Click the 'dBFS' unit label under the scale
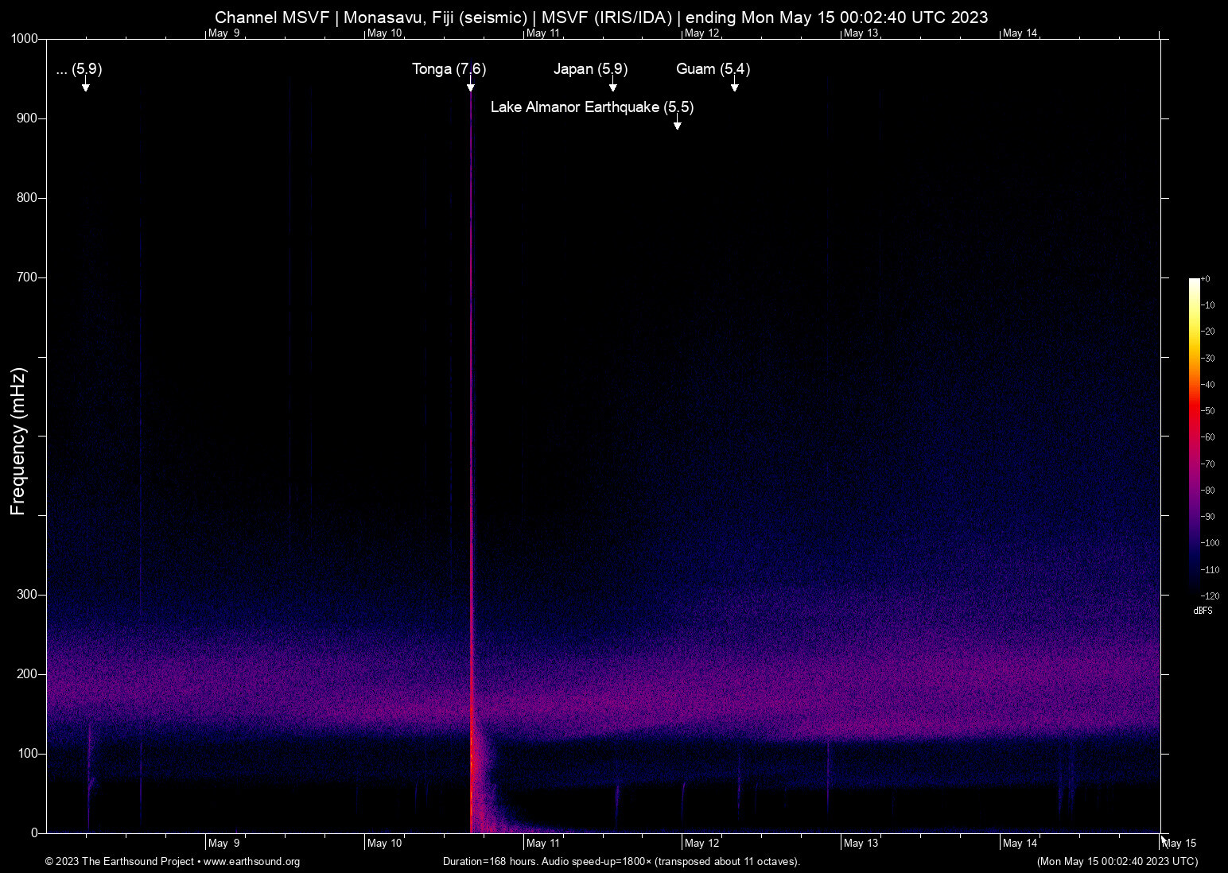The image size is (1228, 873). (1203, 611)
